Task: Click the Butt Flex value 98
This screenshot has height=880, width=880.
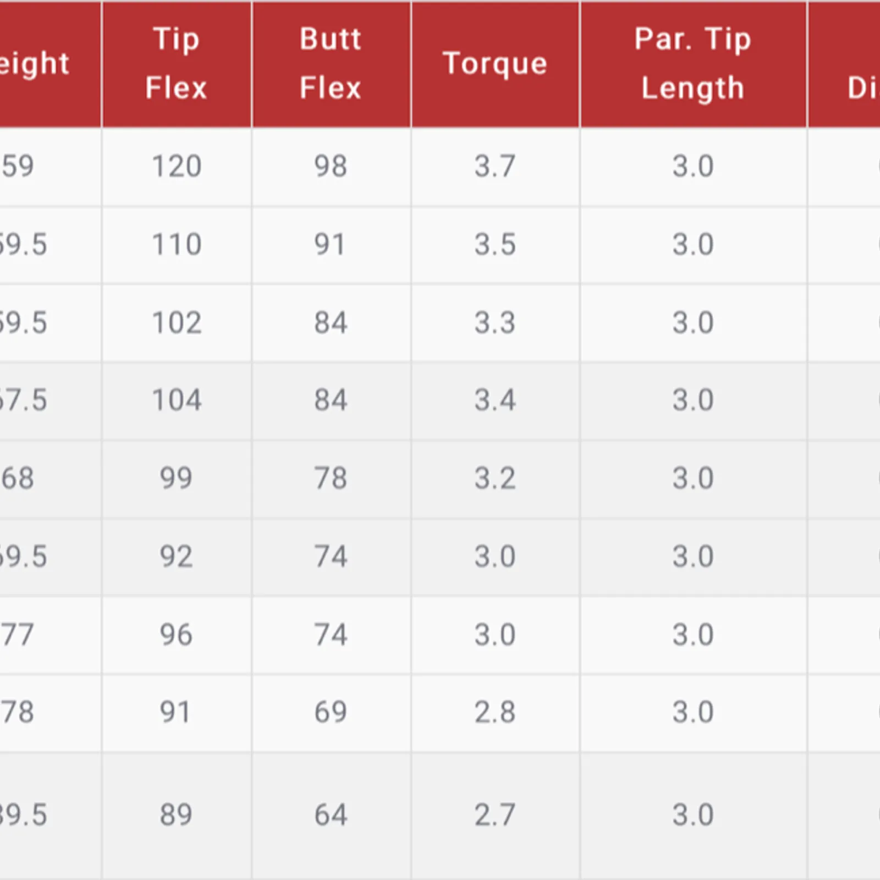Action: click(331, 166)
